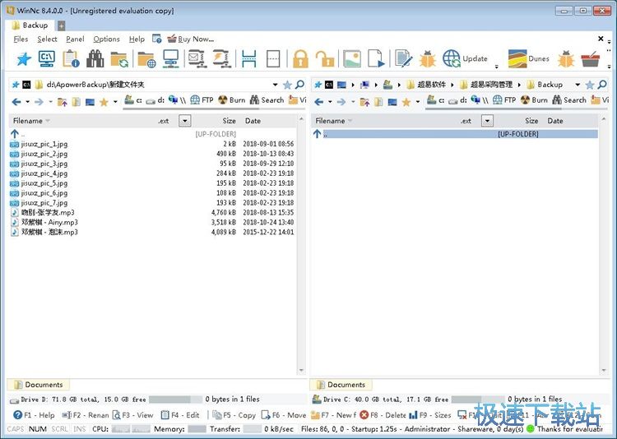Viewport: 617px width, 439px height.
Task: Select file 吻别-张学友.mp3
Action: (x=152, y=213)
